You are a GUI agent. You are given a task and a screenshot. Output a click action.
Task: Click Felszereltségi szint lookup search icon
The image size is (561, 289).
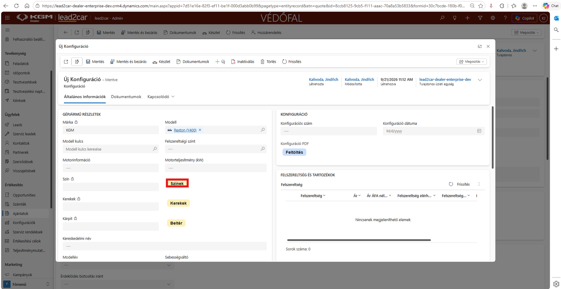263,149
